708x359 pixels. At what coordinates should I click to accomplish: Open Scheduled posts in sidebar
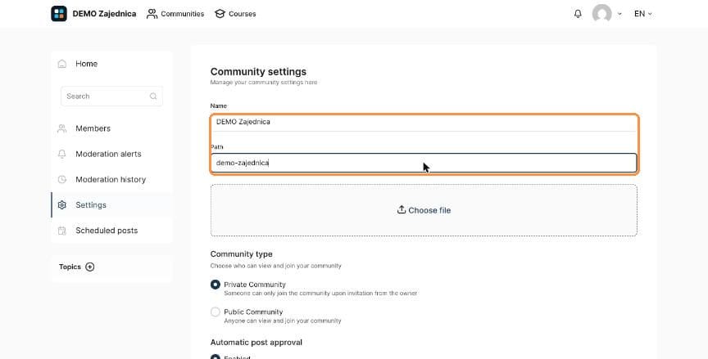tap(111, 231)
